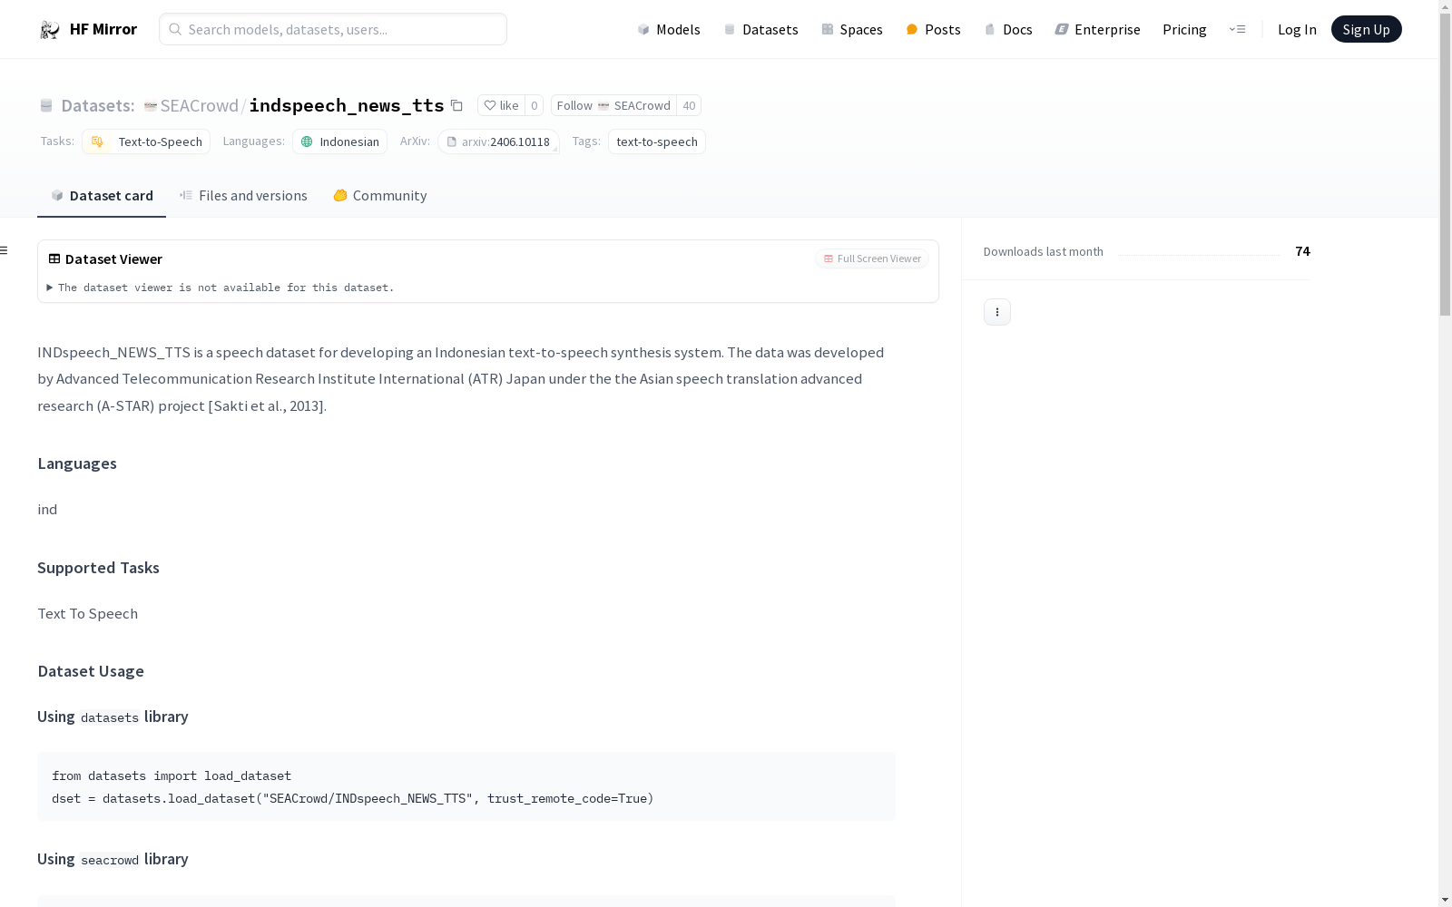Click the lowercase text-to-speech tag

pos(657,141)
